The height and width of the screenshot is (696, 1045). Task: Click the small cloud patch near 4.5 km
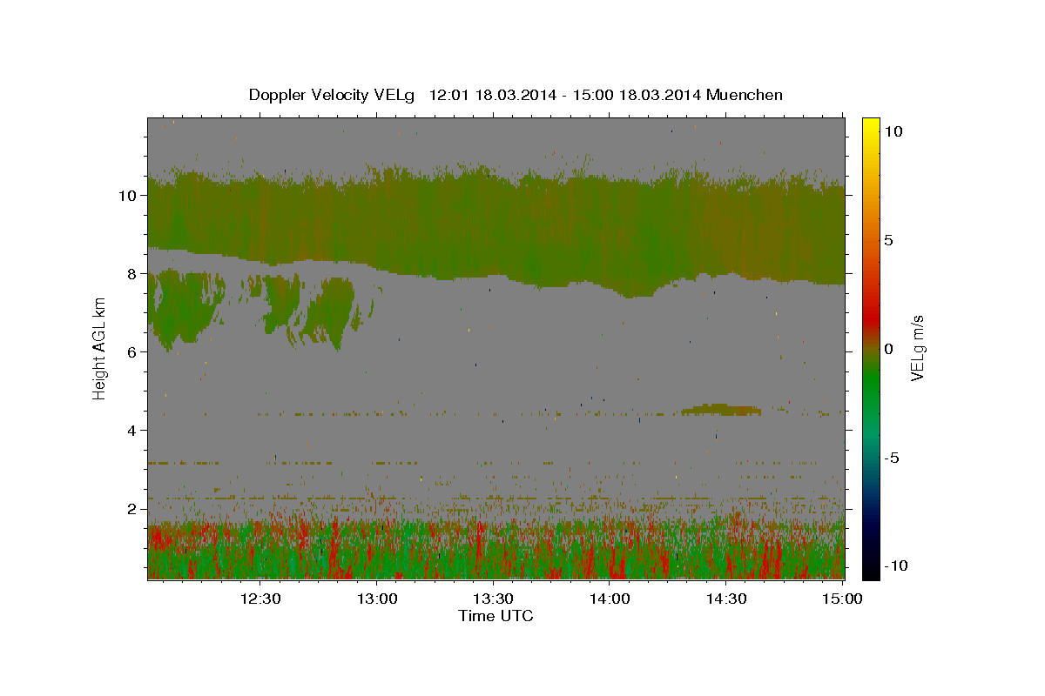coord(721,409)
